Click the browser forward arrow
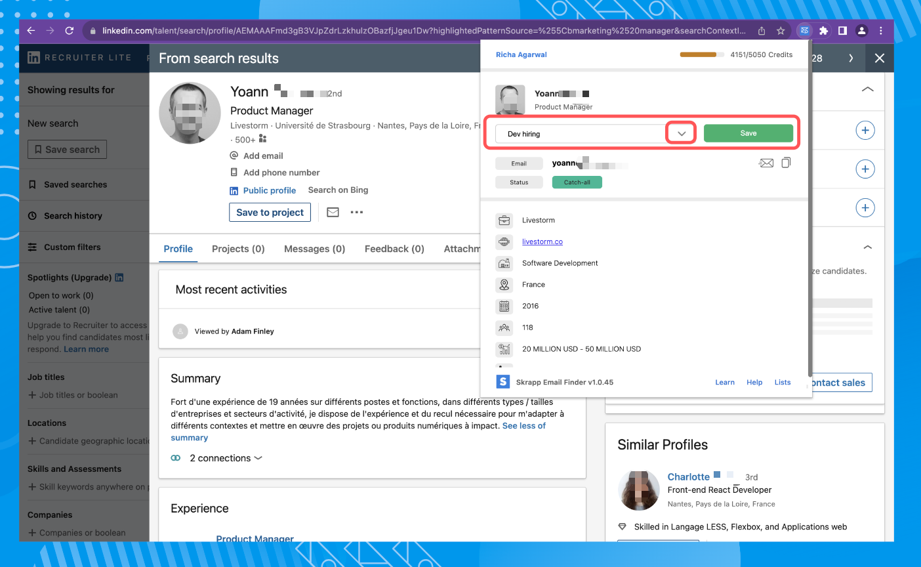921x567 pixels. (x=50, y=31)
